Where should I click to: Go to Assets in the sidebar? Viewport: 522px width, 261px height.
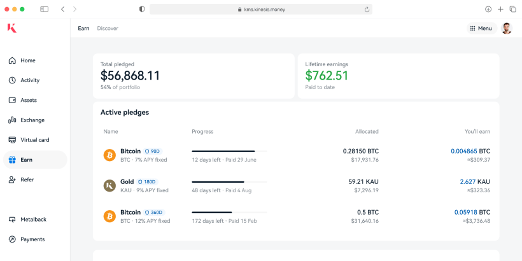tap(35, 100)
